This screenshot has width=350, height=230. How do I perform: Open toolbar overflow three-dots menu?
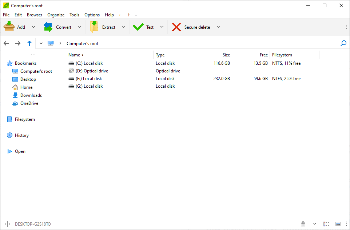346,27
